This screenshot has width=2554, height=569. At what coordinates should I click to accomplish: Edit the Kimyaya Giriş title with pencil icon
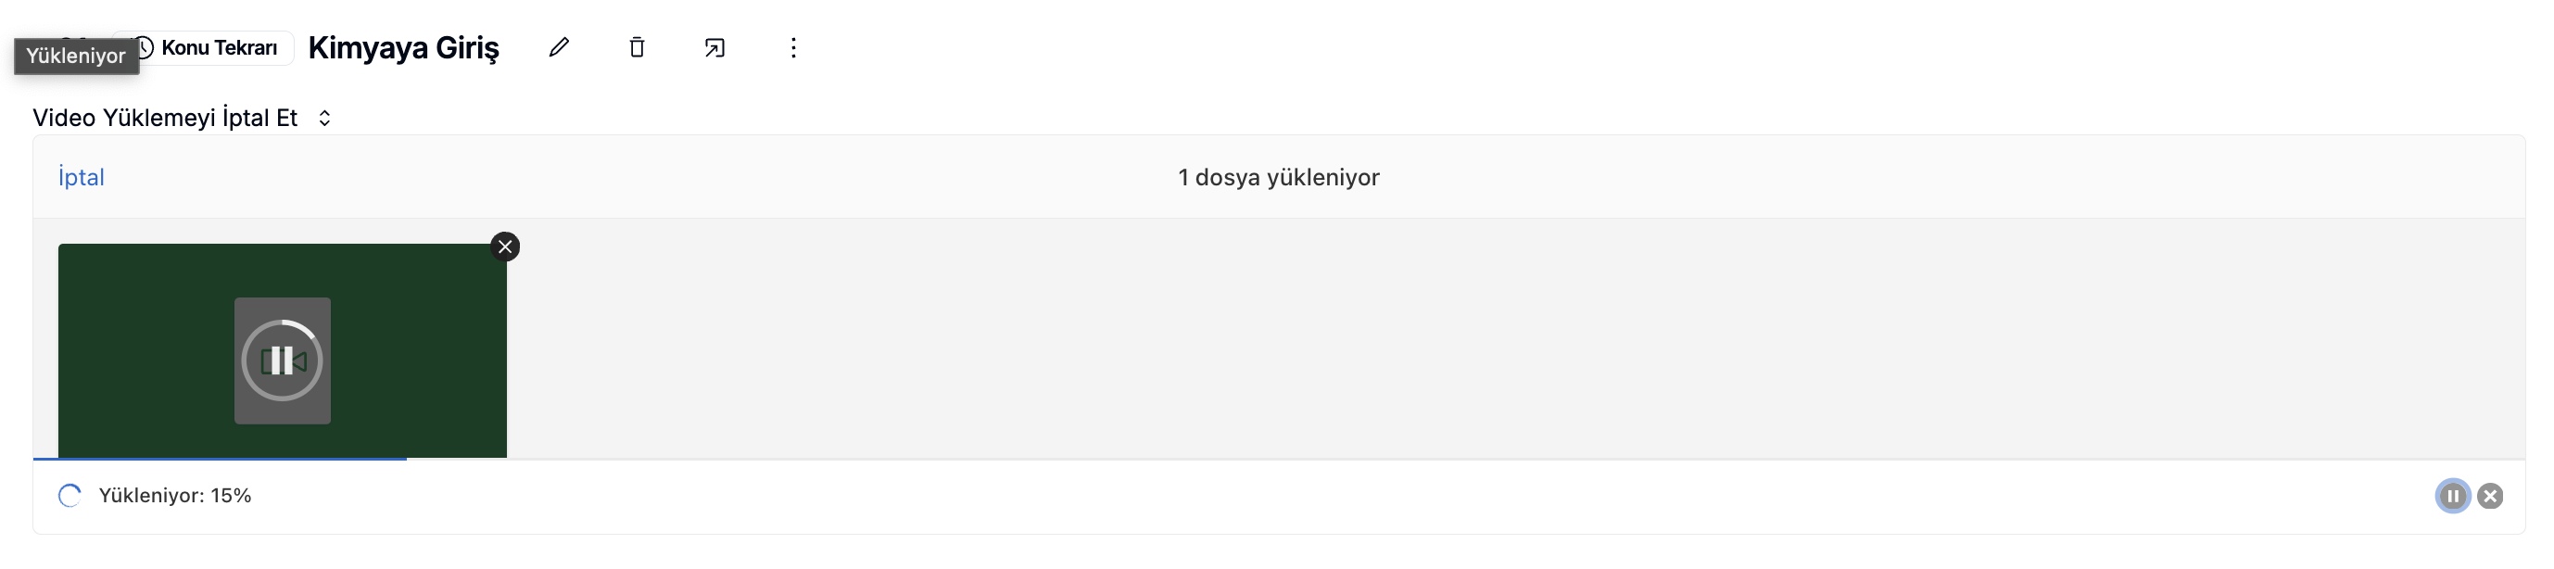[559, 47]
